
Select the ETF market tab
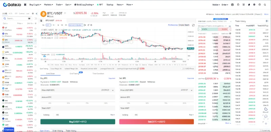pyautogui.click(x=16, y=14)
